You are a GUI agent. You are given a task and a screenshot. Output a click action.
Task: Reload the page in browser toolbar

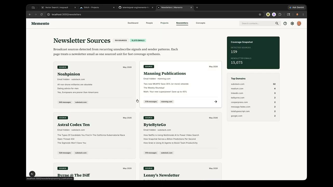click(x=41, y=15)
